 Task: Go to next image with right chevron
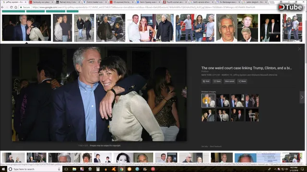(x=302, y=97)
